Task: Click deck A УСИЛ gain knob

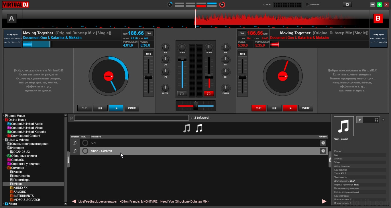Action: [182, 47]
